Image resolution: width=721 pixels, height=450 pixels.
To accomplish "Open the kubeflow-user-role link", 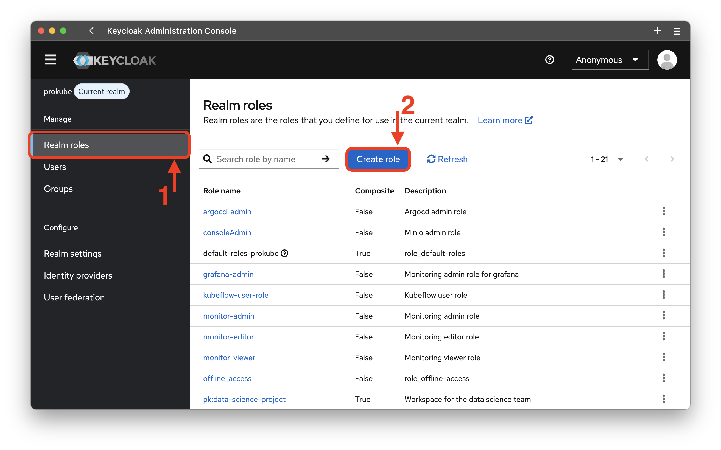I will (x=236, y=295).
